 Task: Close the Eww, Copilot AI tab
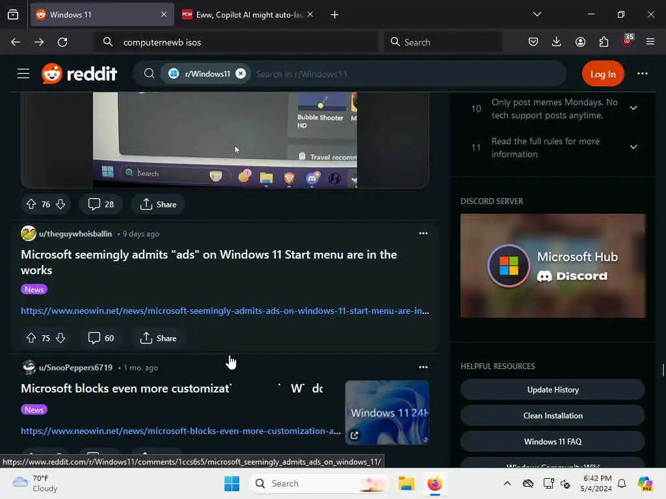click(x=310, y=15)
